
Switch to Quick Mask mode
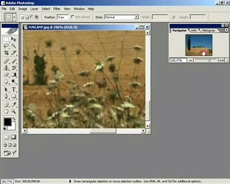click(x=14, y=137)
